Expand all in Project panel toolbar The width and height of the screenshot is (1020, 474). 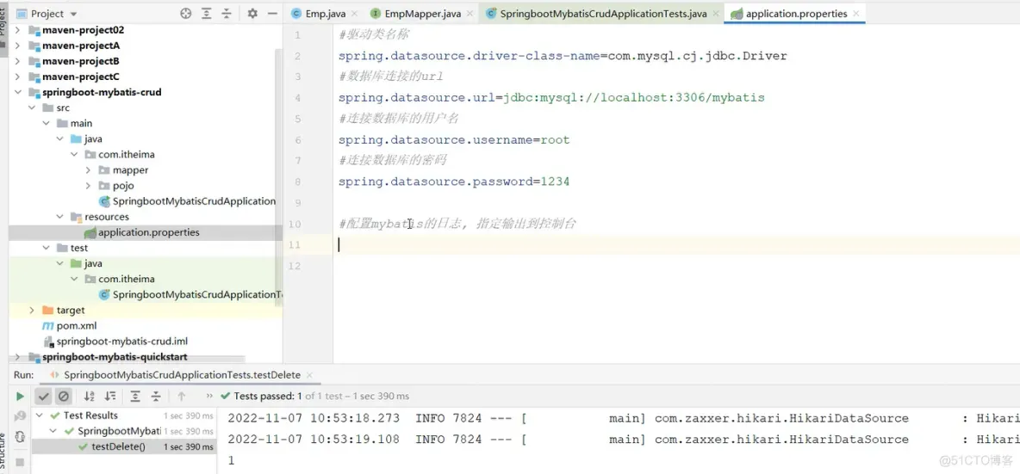click(x=206, y=14)
